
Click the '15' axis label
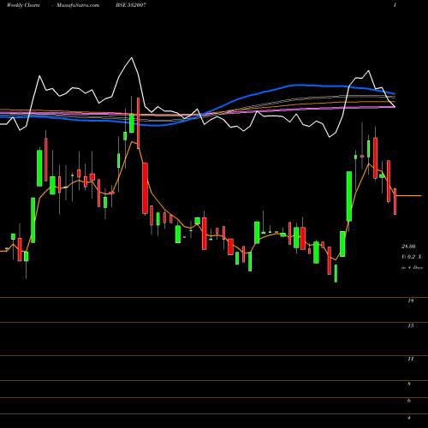point(411,325)
